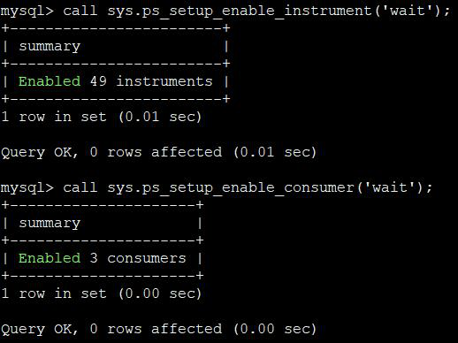Click the first Query OK message
This screenshot has width=458, height=343.
(158, 152)
